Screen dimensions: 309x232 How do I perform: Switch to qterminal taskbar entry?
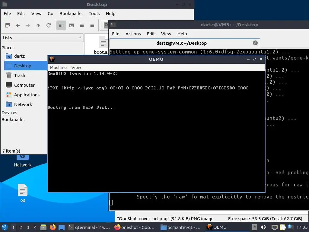tap(89, 227)
